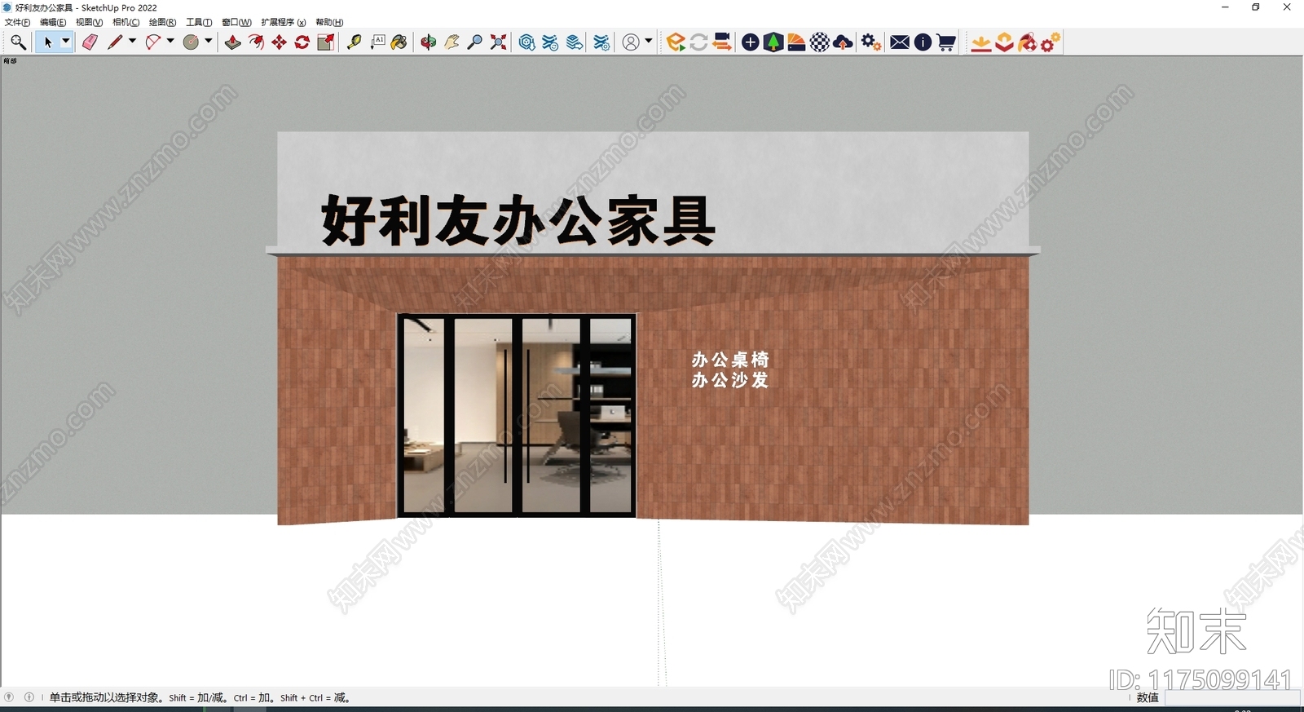This screenshot has height=712, width=1304.
Task: Expand the account profile dropdown arrow
Action: [x=649, y=42]
